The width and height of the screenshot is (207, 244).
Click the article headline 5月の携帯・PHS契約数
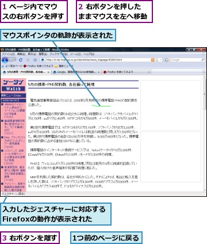(x=62, y=85)
